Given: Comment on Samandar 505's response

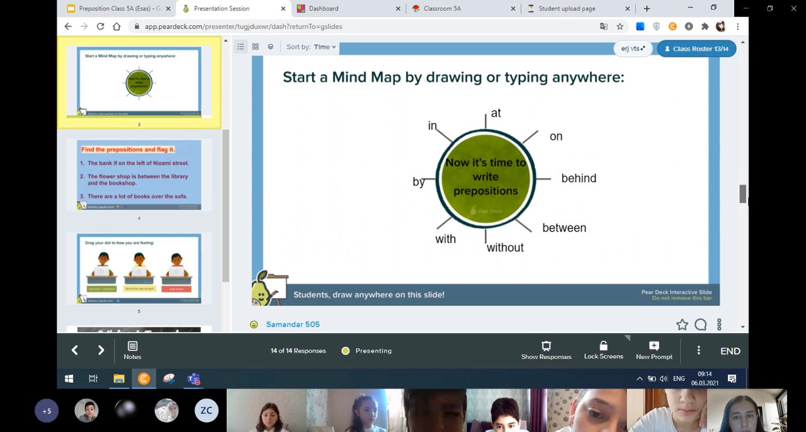Looking at the screenshot, I should coord(701,324).
